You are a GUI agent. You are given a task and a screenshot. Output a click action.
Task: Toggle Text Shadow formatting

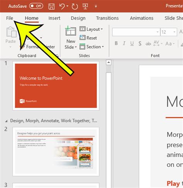click(140, 43)
